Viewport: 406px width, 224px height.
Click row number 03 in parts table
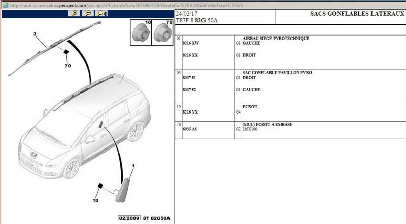tap(179, 73)
